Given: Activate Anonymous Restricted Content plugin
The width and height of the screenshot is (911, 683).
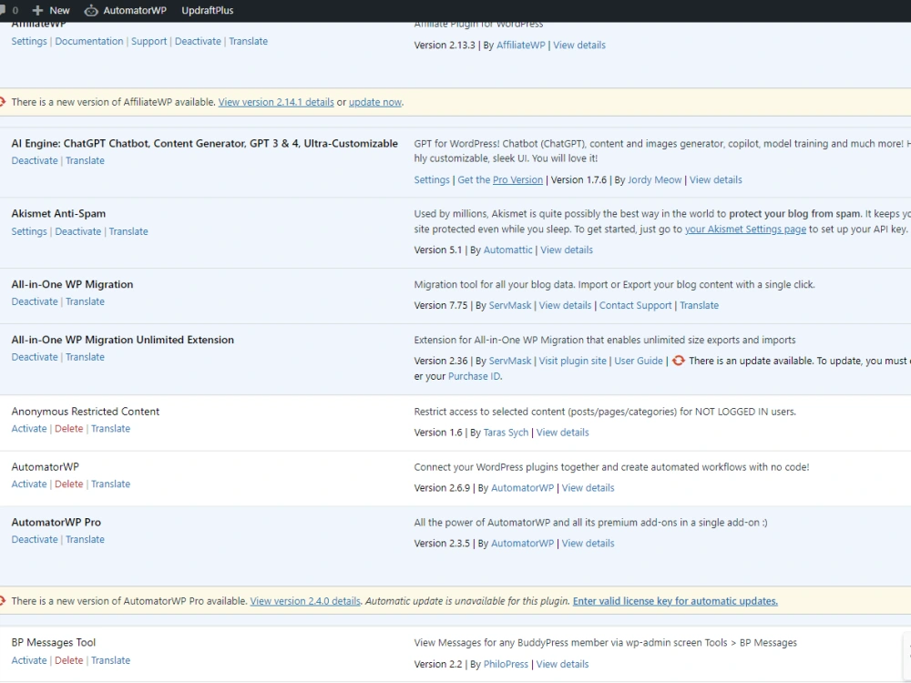Looking at the screenshot, I should click(29, 428).
